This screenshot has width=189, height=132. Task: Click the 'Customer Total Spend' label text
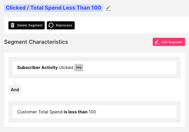click(x=40, y=112)
